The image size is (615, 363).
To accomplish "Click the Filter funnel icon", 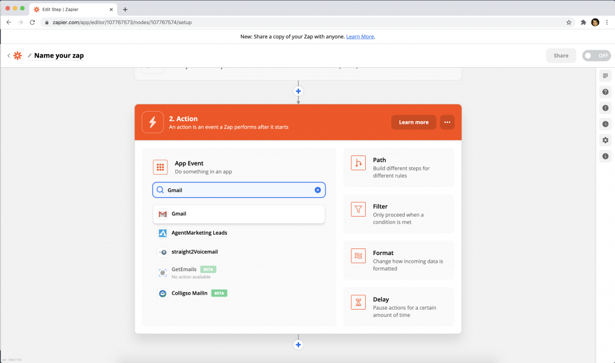I will (x=358, y=209).
